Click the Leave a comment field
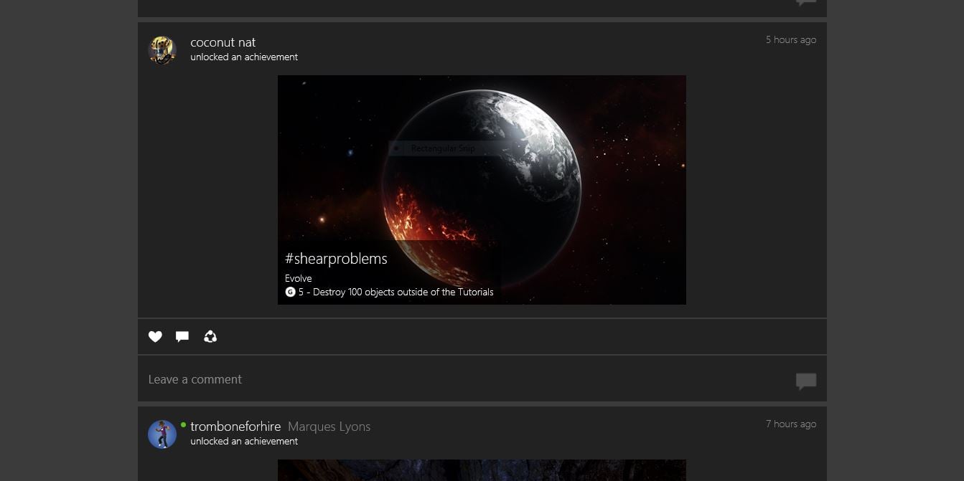964x481 pixels. (x=482, y=379)
